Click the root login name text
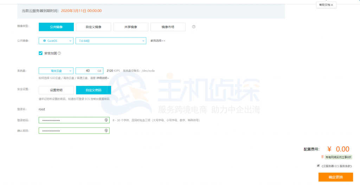Image resolution: width=360 pixels, height=188 pixels. (x=42, y=109)
